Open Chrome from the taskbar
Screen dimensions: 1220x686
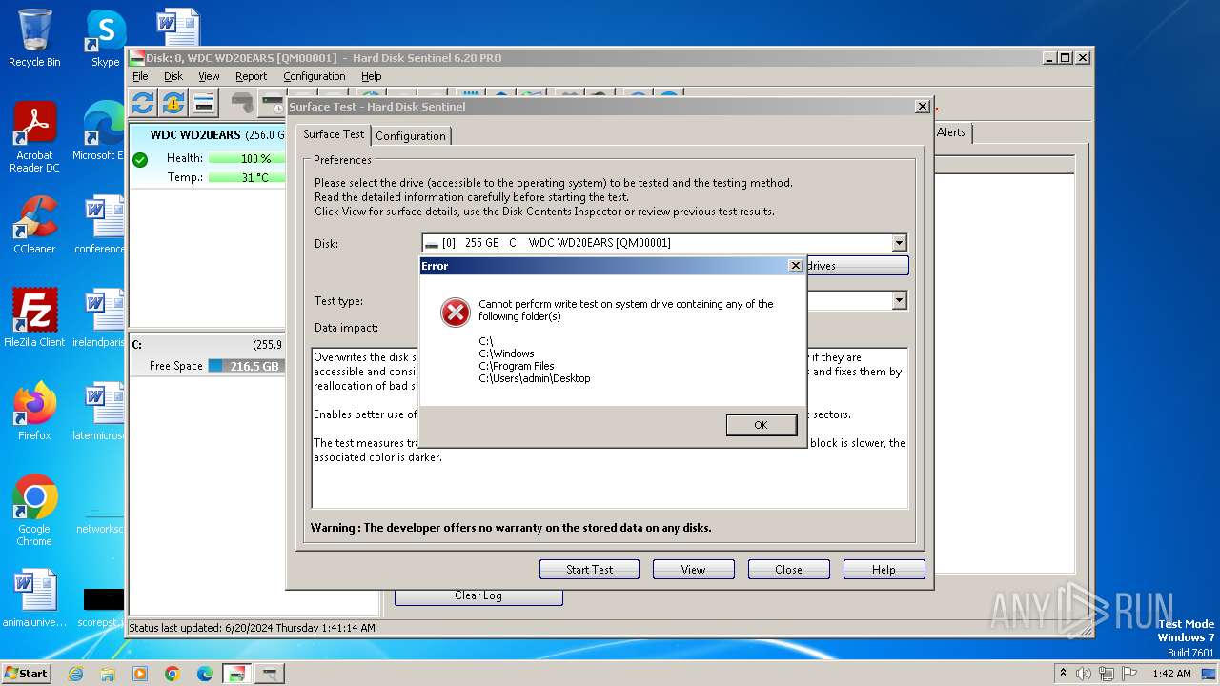(173, 674)
